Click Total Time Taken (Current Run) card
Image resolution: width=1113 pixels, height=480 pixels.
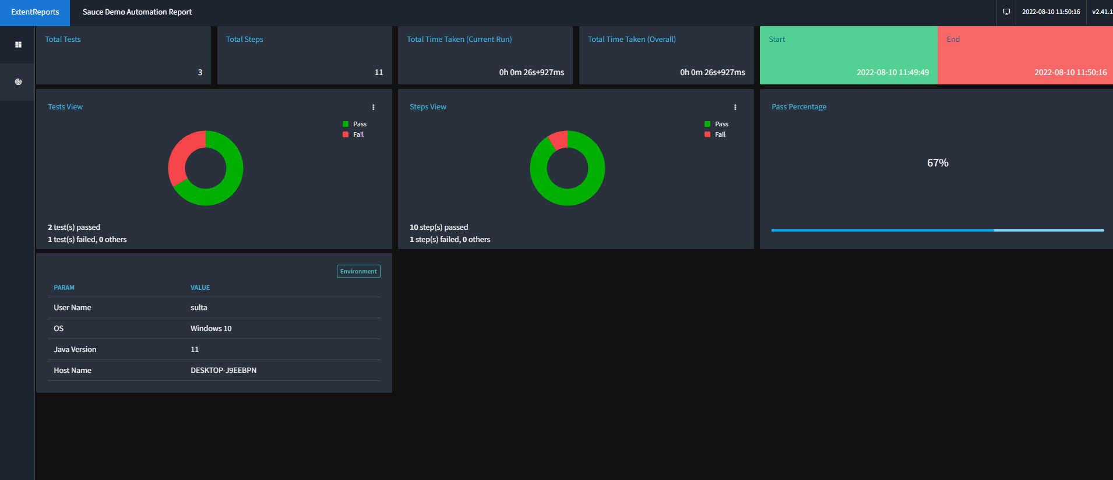tap(485, 55)
